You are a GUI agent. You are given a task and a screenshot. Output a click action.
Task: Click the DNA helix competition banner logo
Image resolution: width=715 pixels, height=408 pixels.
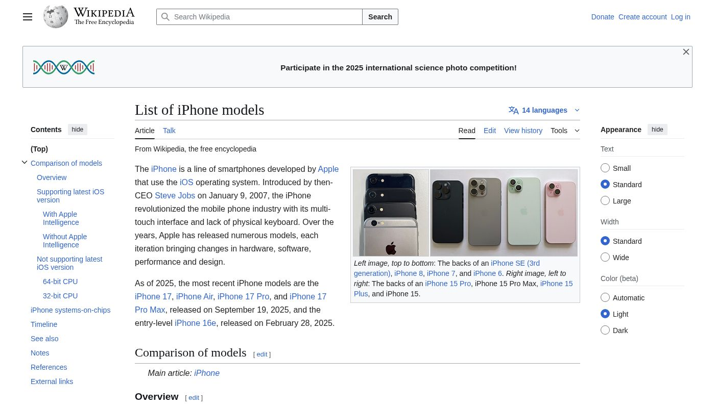coord(64,67)
